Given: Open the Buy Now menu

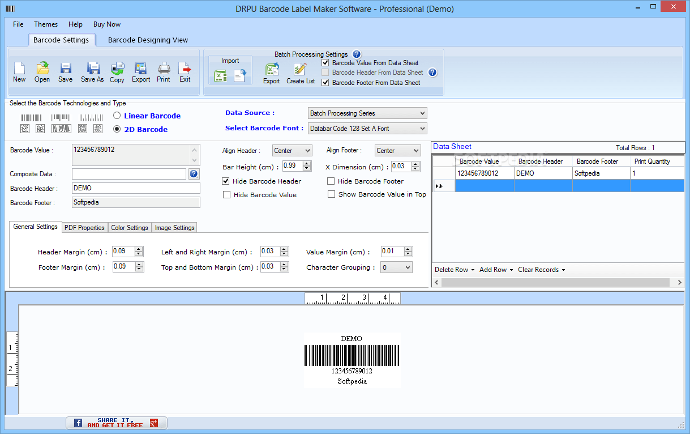Looking at the screenshot, I should tap(106, 24).
